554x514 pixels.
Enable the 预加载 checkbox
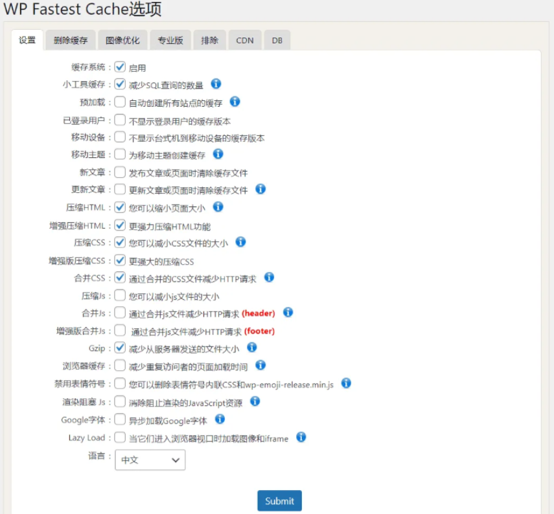119,101
